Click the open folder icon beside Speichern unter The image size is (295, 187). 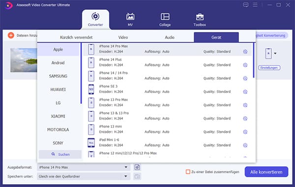point(137,177)
